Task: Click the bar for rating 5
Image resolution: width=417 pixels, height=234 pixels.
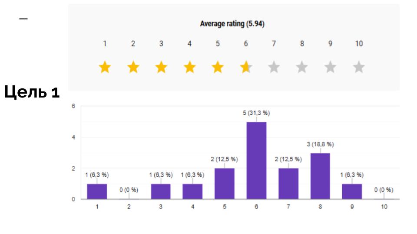Action: tap(225, 184)
